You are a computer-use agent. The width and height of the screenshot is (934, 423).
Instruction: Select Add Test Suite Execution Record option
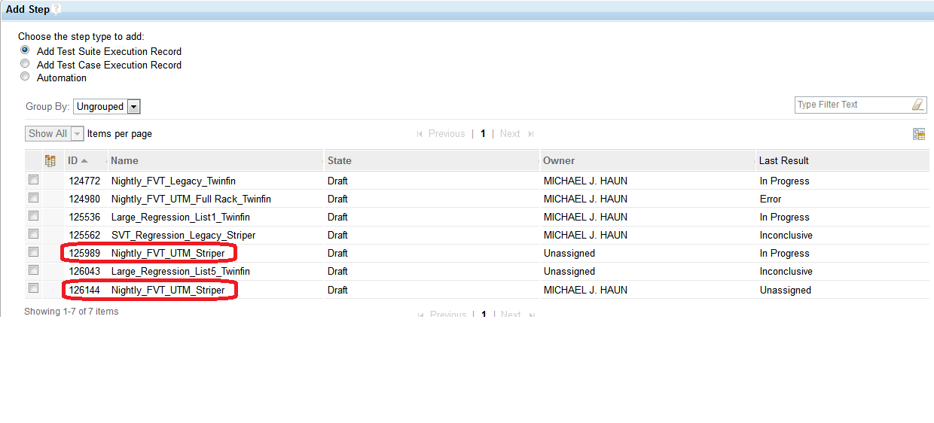tap(25, 50)
